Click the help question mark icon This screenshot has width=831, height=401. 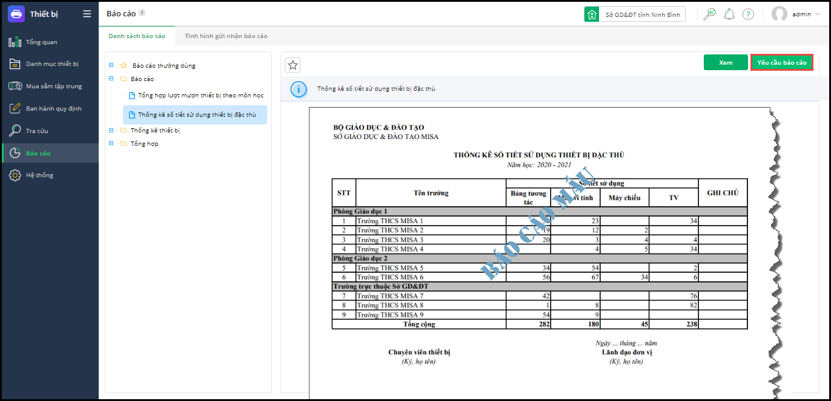pyautogui.click(x=748, y=15)
